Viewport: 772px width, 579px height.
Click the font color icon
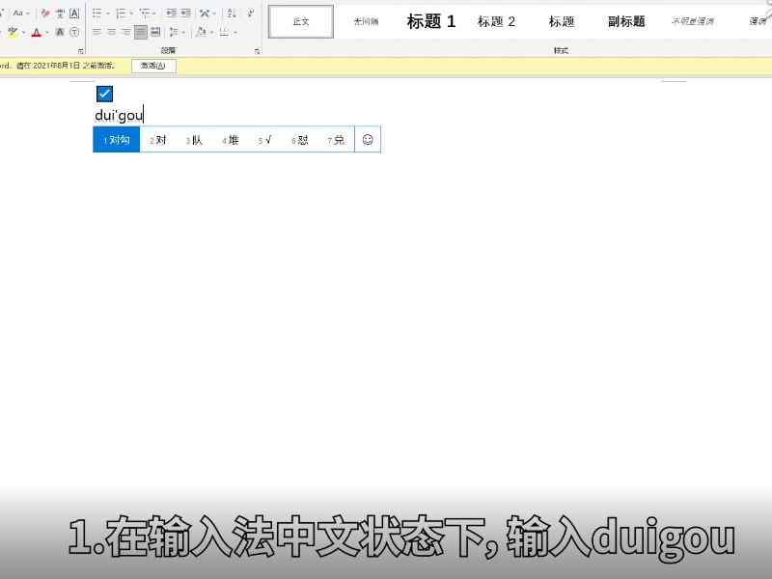pos(35,32)
